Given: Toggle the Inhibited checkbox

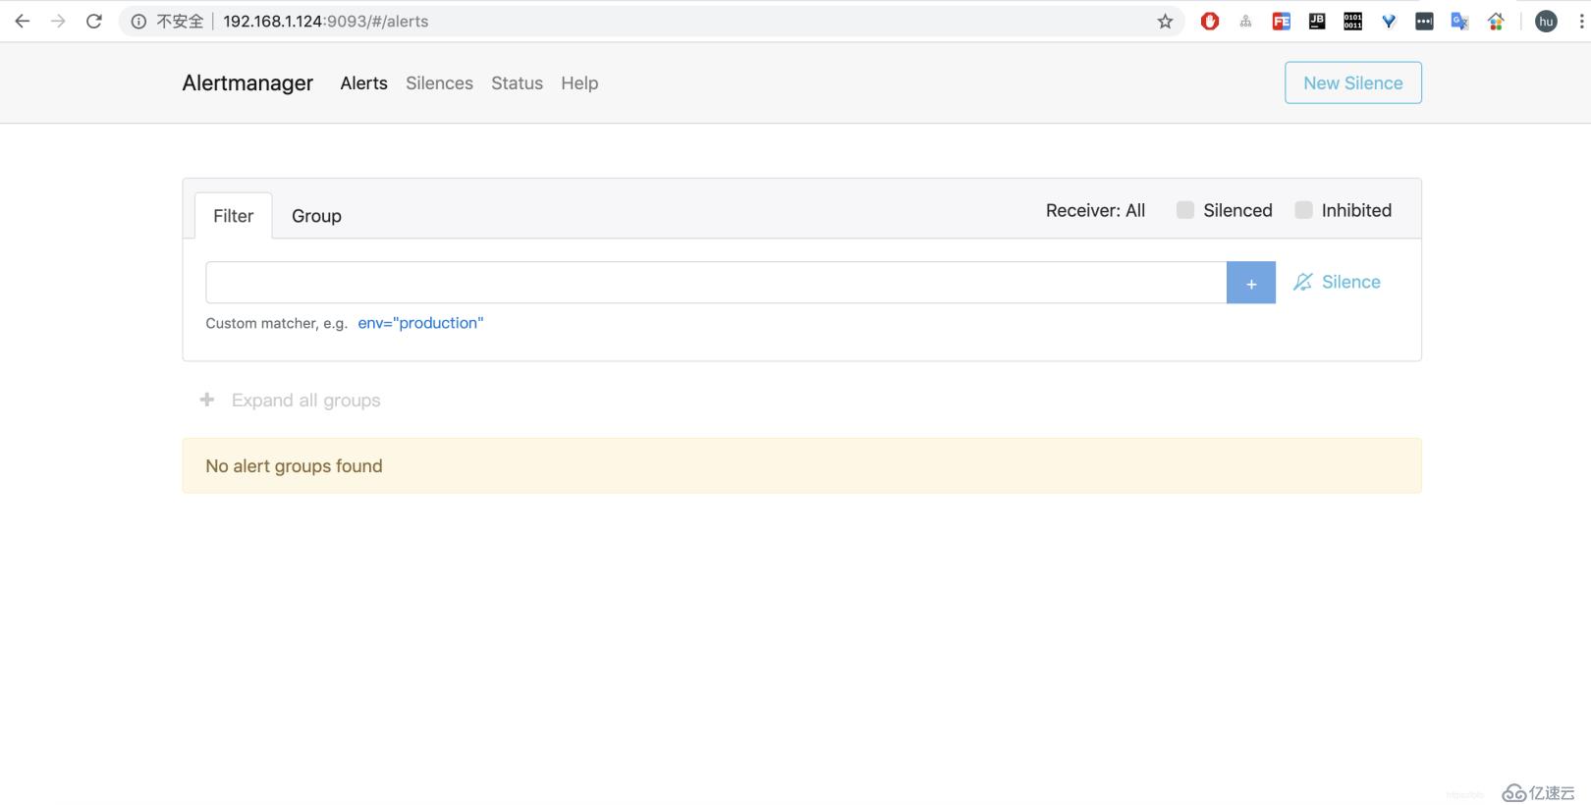Looking at the screenshot, I should [1303, 210].
